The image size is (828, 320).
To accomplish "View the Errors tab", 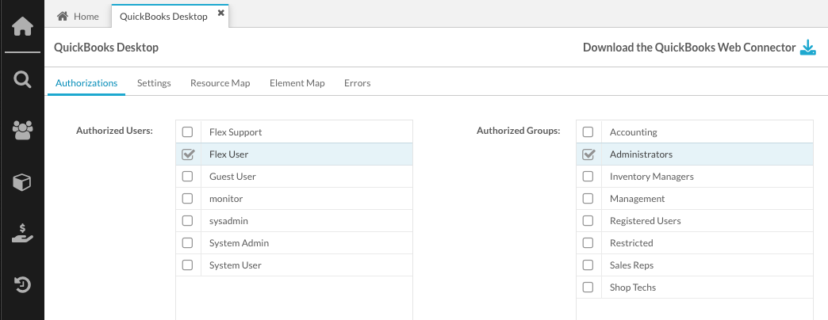I will click(358, 82).
